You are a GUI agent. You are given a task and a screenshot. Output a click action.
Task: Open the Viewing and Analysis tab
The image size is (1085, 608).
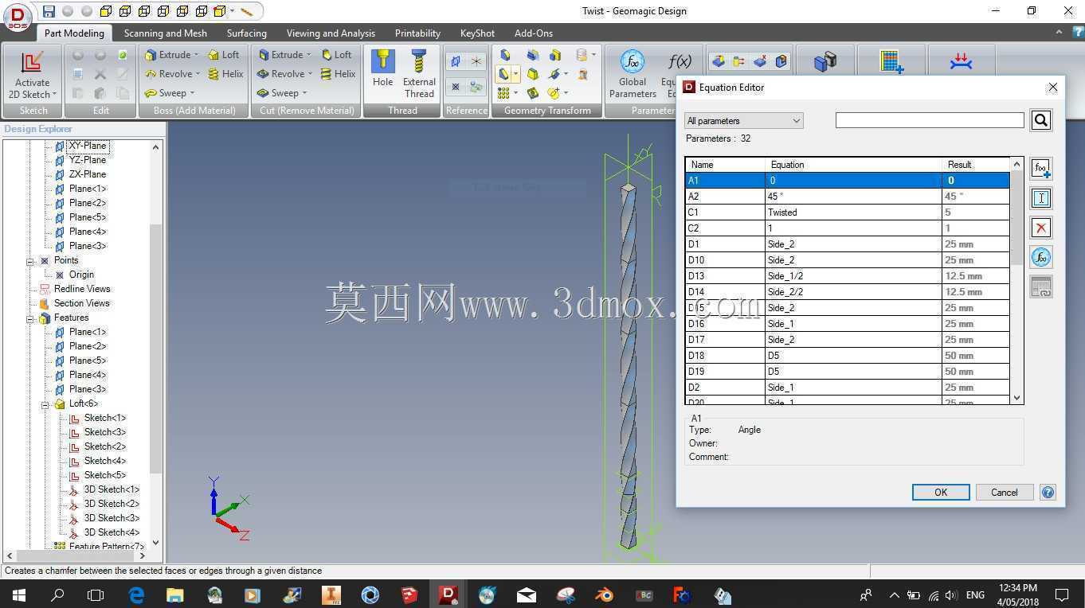tap(331, 33)
